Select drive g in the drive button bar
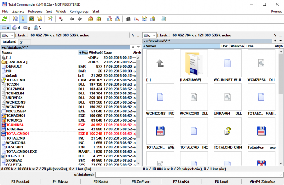Image resolution: width=284 pixels, height=185 pixels. [x=27, y=28]
